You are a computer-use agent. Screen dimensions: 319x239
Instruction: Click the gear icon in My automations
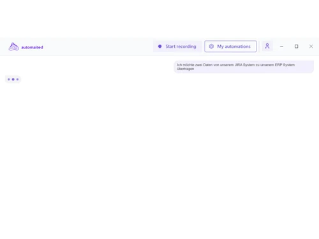(x=211, y=47)
